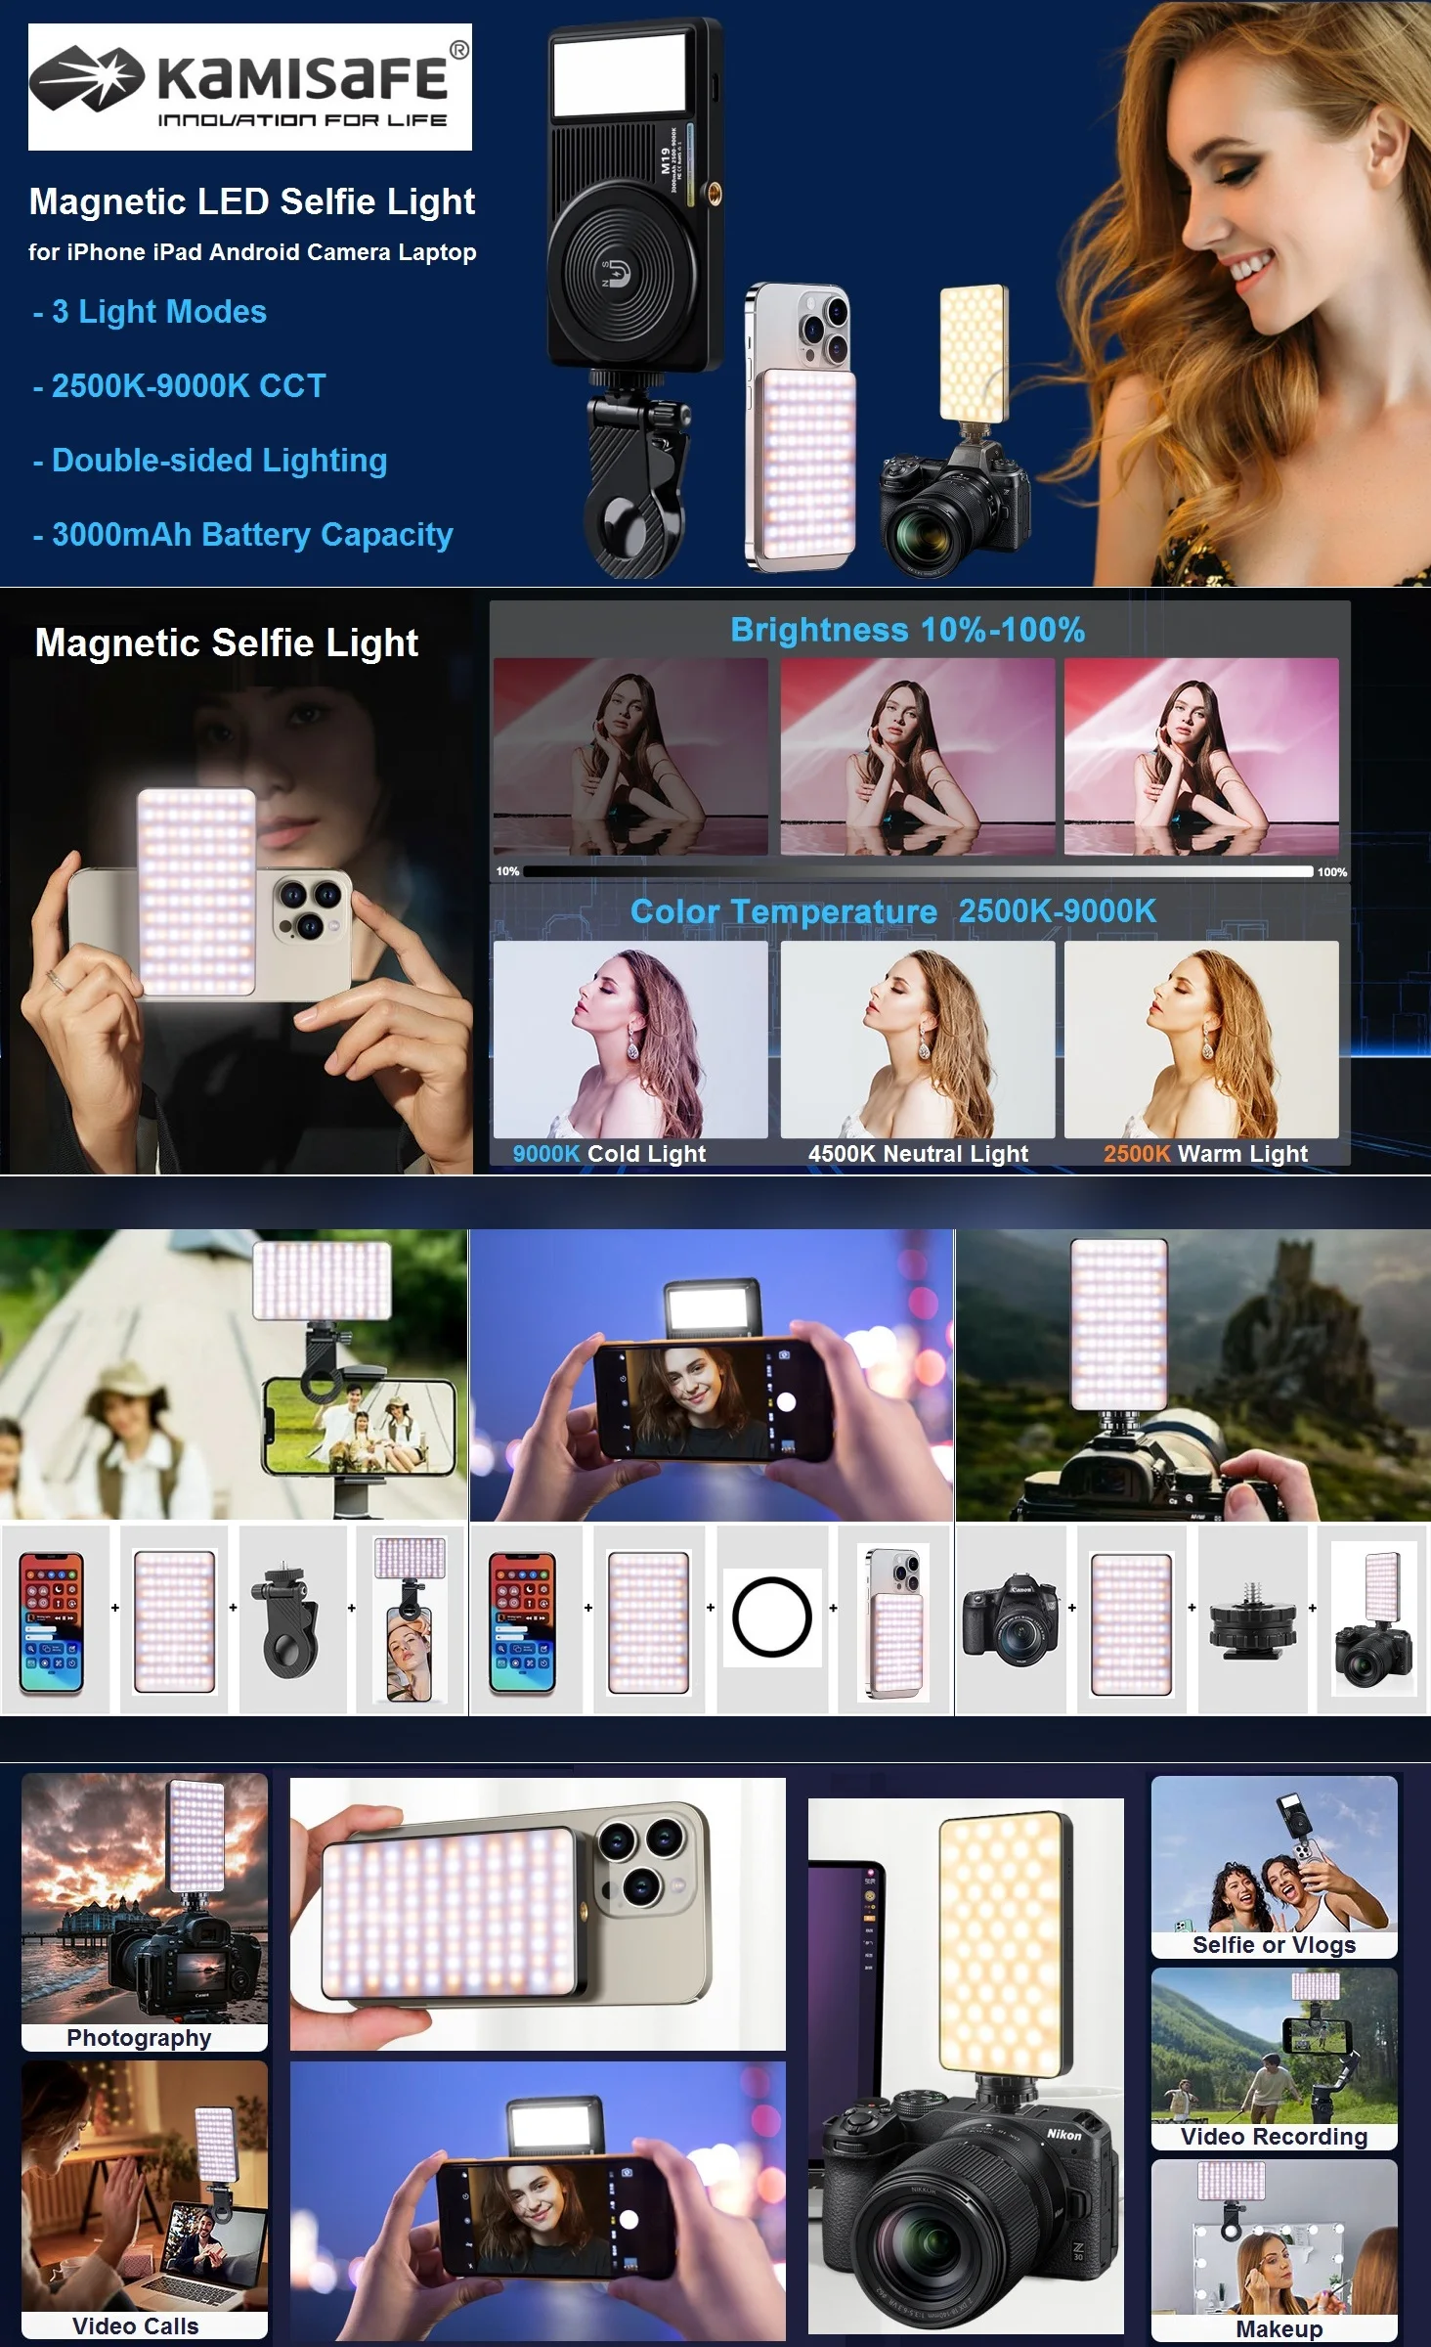Image resolution: width=1431 pixels, height=2347 pixels.
Task: Select the 2500K Warm Light sample
Action: coord(1201,1052)
